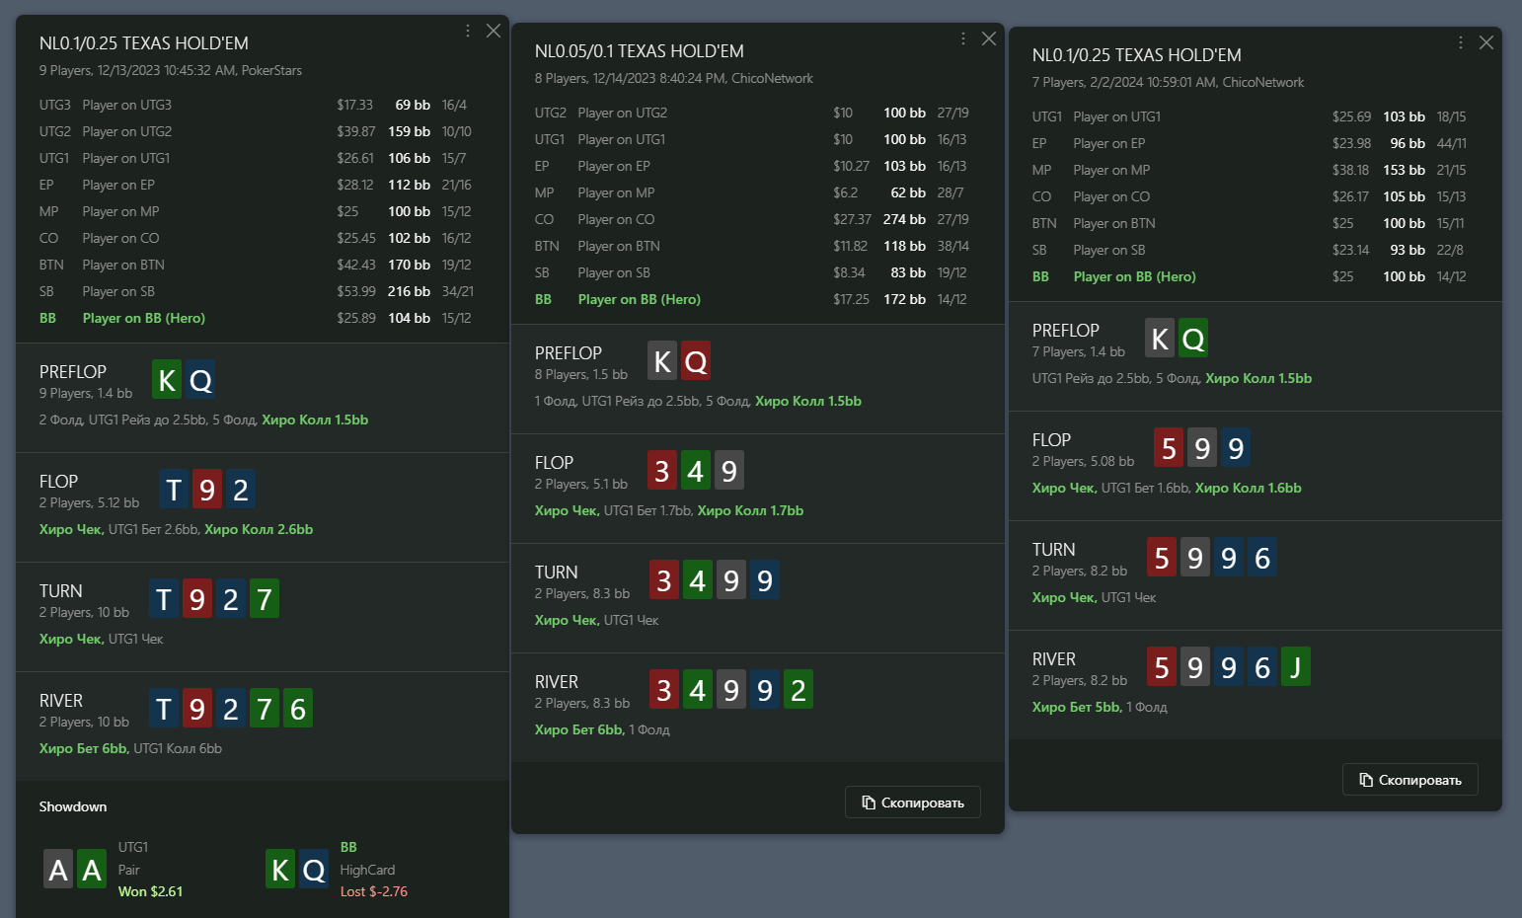The image size is (1522, 918).
Task: Click the Pair label under UTG1 in showdown
Action: 129,870
